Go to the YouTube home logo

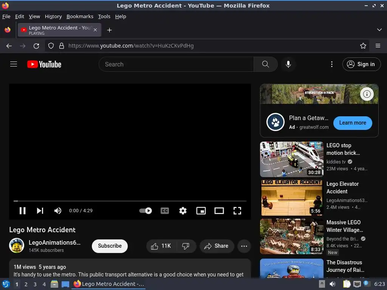[44, 64]
